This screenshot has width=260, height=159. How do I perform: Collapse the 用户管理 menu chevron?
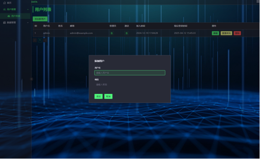28,9
